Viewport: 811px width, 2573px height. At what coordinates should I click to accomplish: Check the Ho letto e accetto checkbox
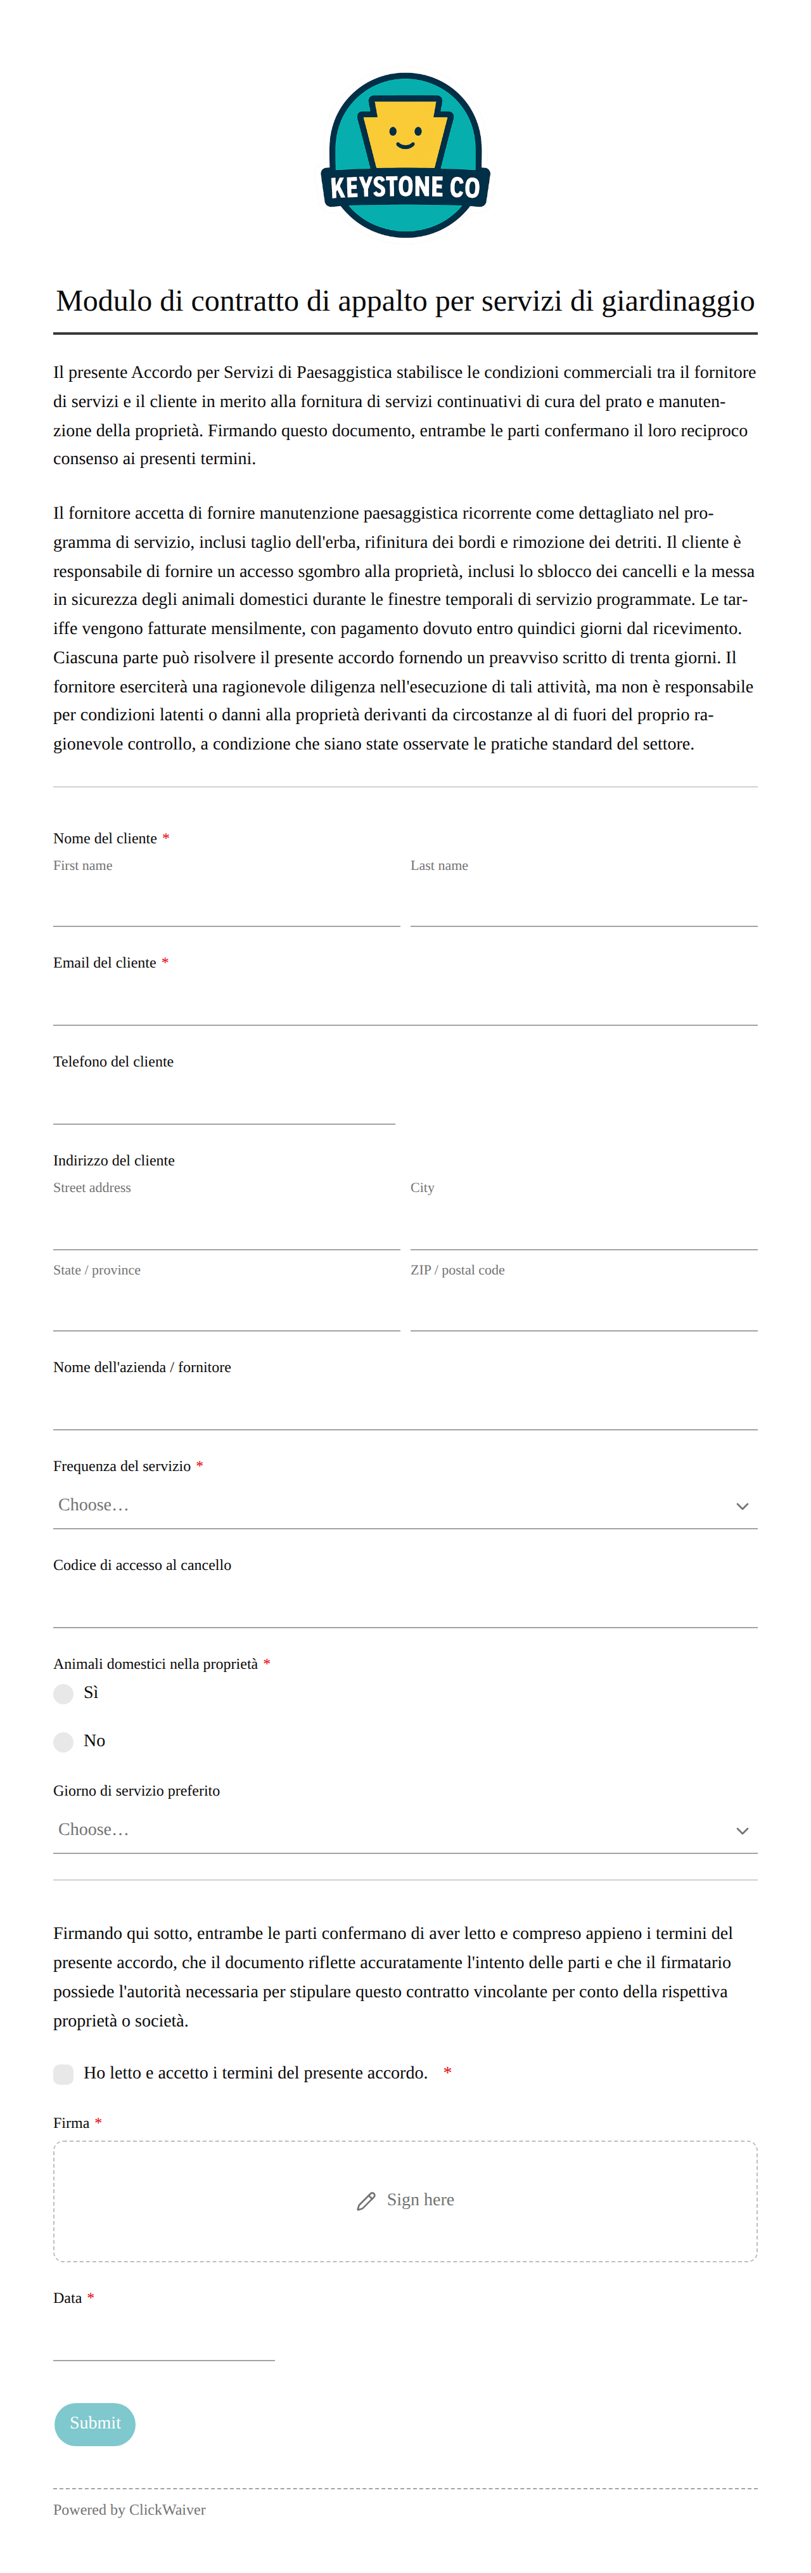(x=64, y=2073)
